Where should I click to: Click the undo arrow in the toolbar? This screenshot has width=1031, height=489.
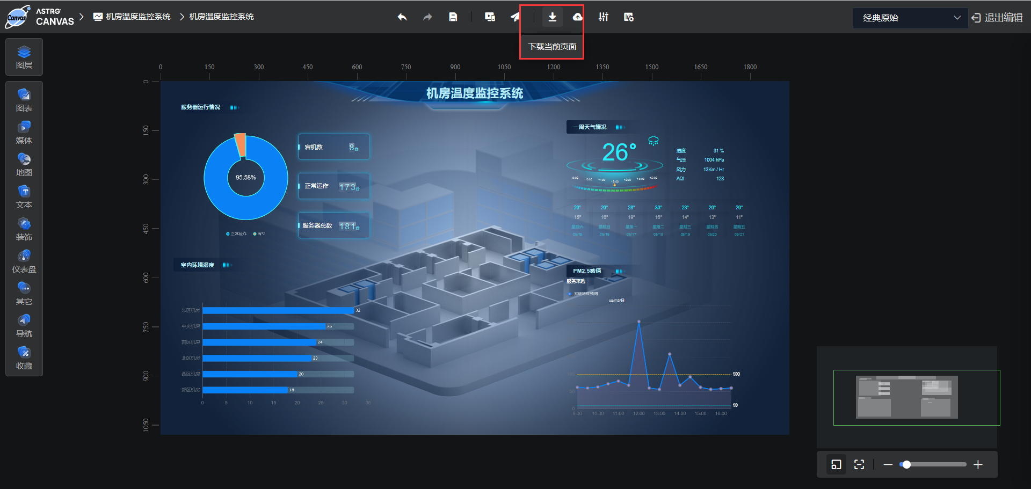point(402,17)
